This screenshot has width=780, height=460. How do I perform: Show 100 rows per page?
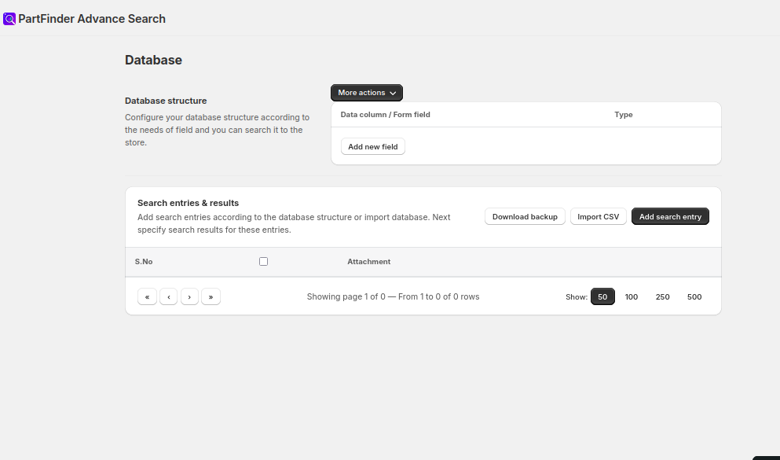pos(632,296)
